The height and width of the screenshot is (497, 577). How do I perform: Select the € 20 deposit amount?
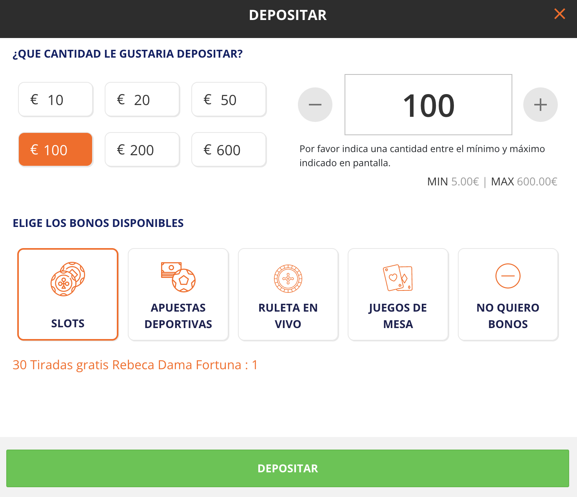click(x=142, y=100)
